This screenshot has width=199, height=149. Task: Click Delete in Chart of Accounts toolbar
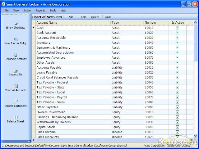coord(95,17)
